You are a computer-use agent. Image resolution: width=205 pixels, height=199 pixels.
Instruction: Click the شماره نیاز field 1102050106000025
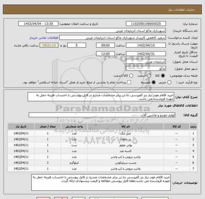[x=146, y=24]
